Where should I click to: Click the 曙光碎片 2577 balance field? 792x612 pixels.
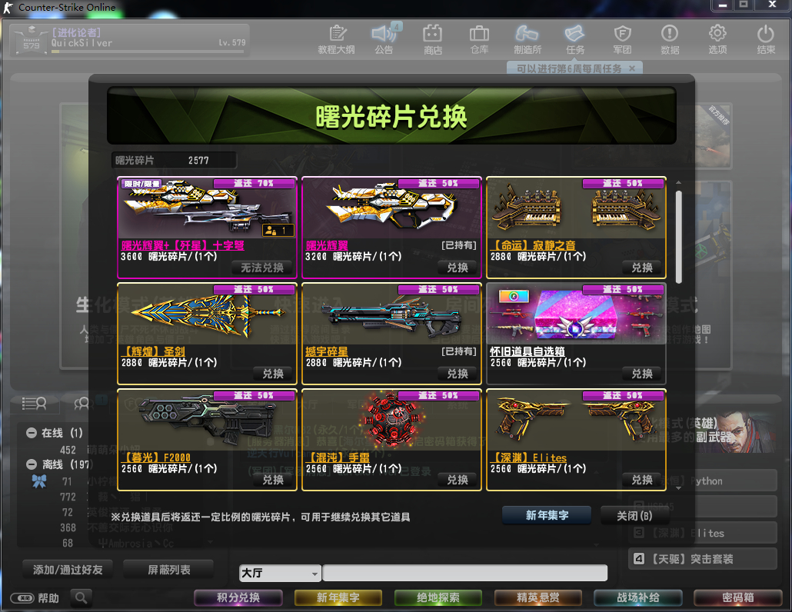[174, 161]
